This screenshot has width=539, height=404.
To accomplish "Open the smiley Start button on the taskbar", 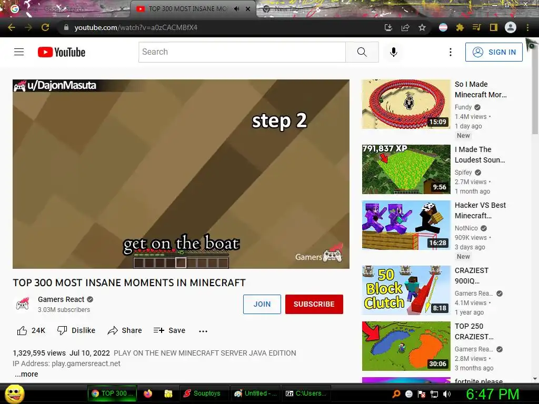I will (x=15, y=393).
